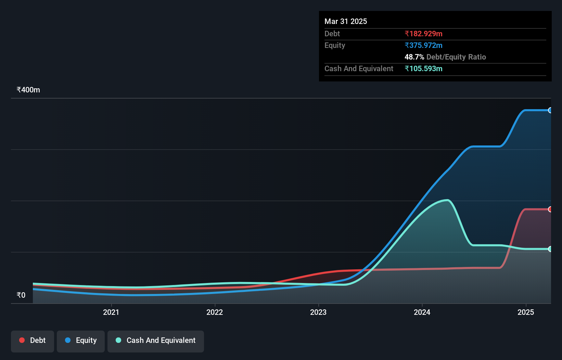This screenshot has height=360, width=562.
Task: Click the Equity endpoint marker at Mar 2025
Action: point(550,110)
